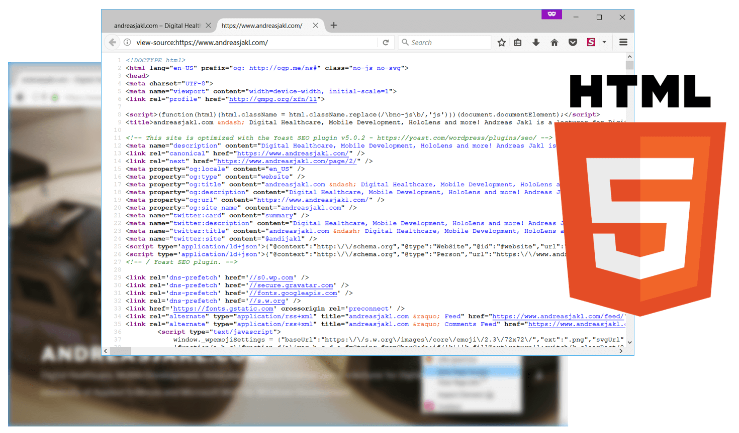Open the //secure.gravatar.com link
The width and height of the screenshot is (739, 433).
(x=291, y=285)
